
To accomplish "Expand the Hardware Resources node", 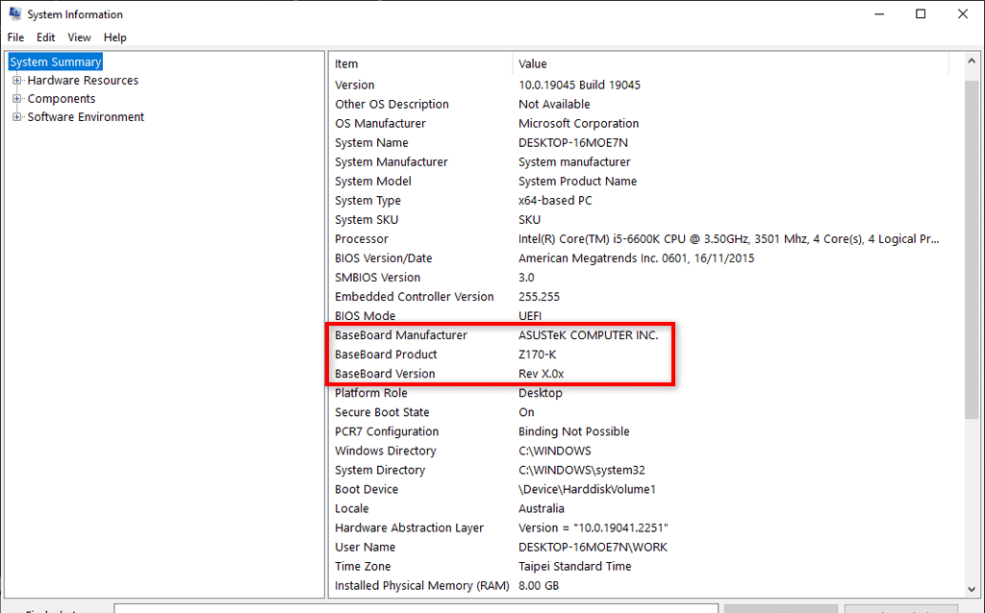I will click(17, 81).
